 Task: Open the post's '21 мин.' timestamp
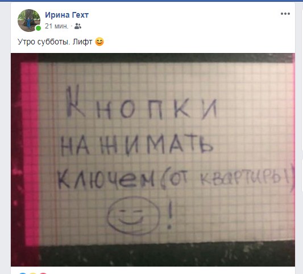click(x=57, y=26)
